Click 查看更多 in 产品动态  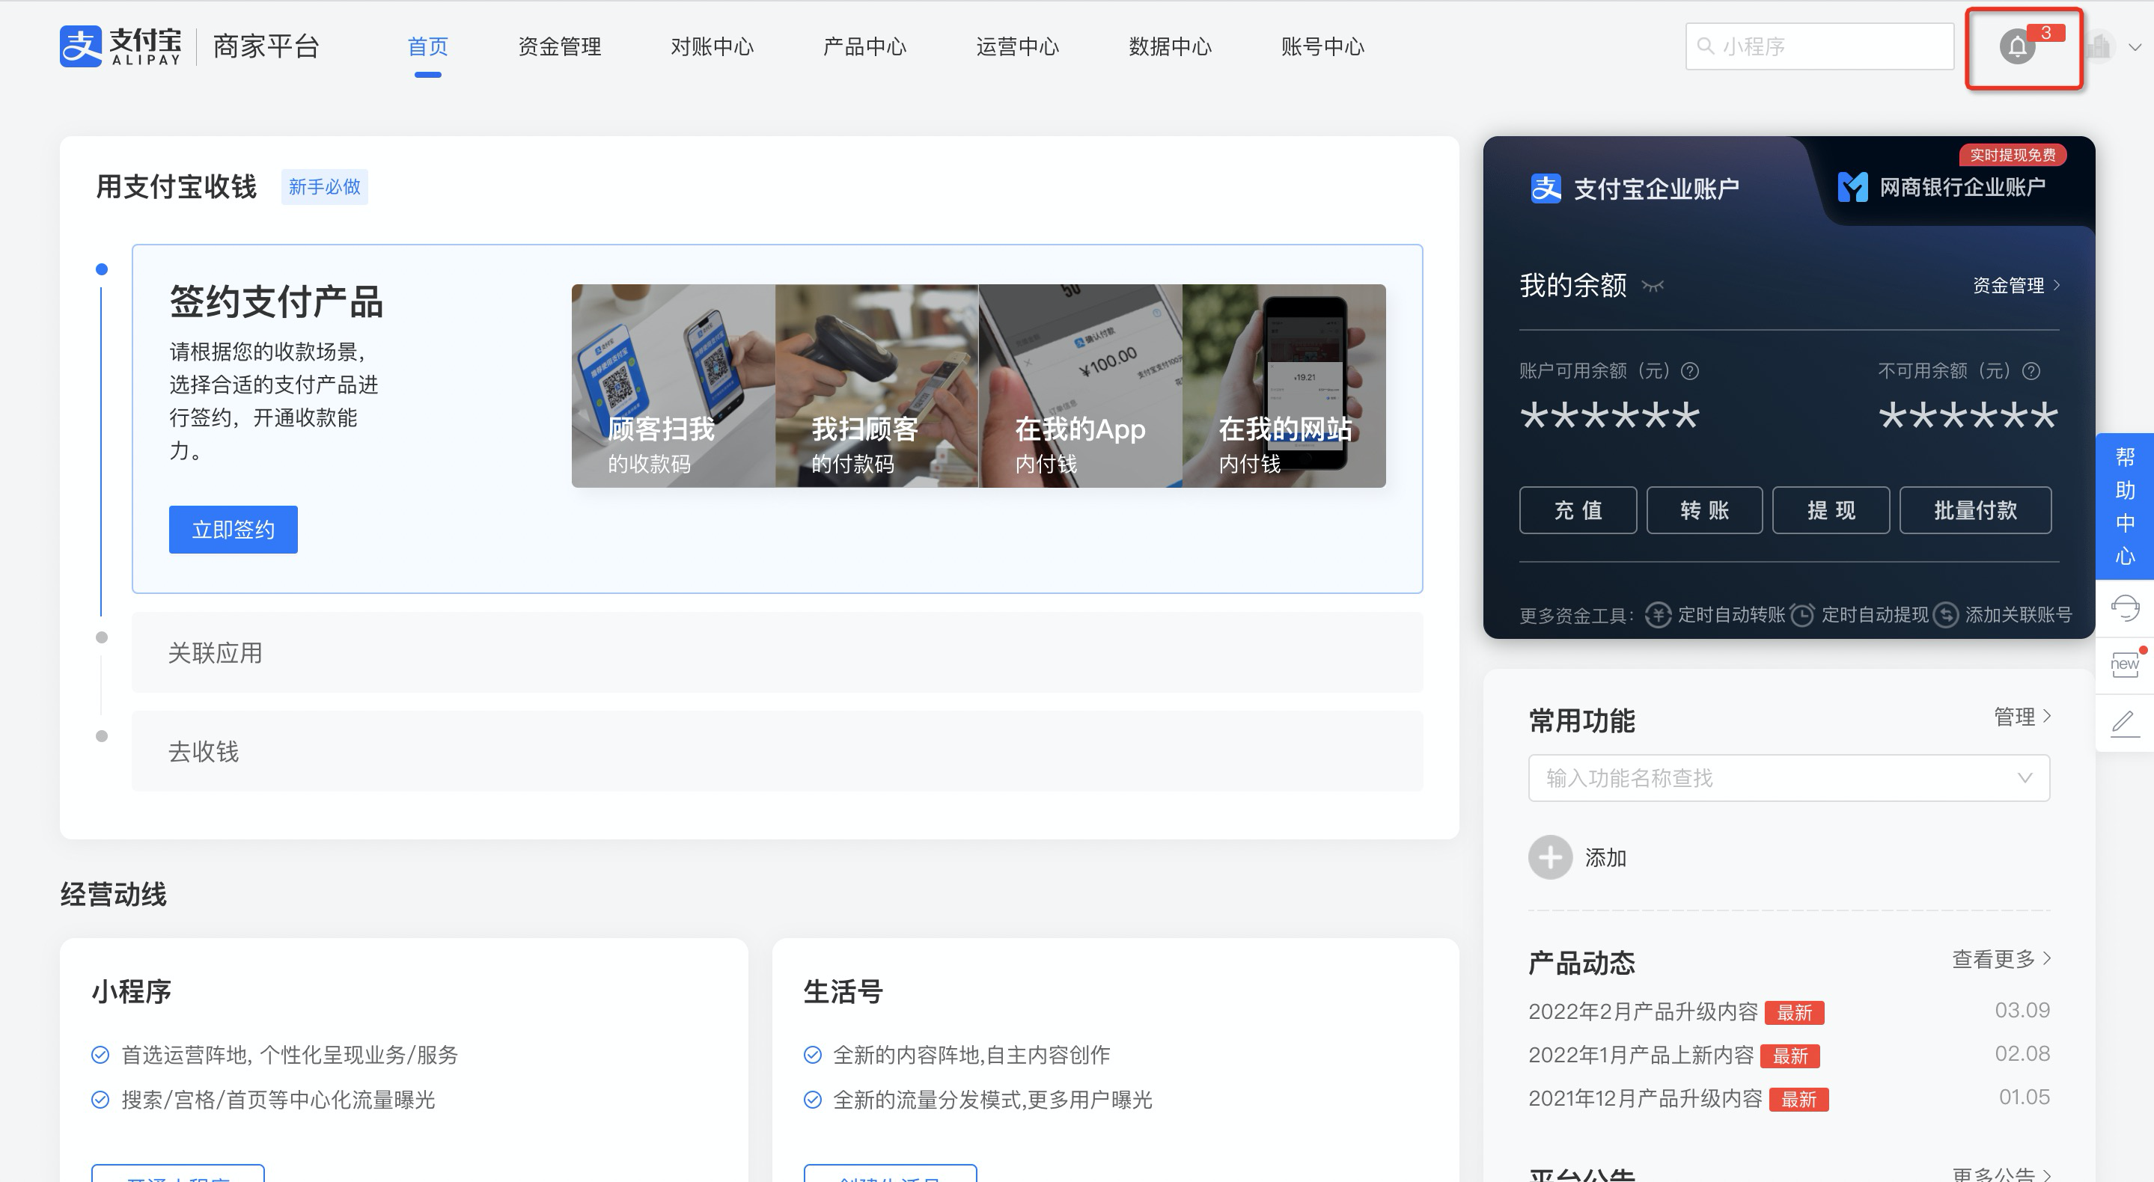2001,959
